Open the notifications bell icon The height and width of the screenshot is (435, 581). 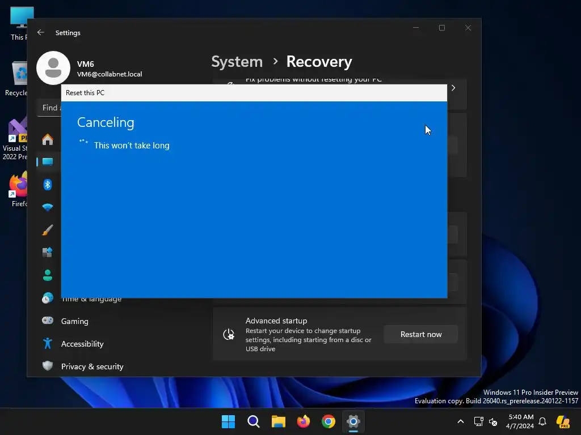pyautogui.click(x=542, y=421)
